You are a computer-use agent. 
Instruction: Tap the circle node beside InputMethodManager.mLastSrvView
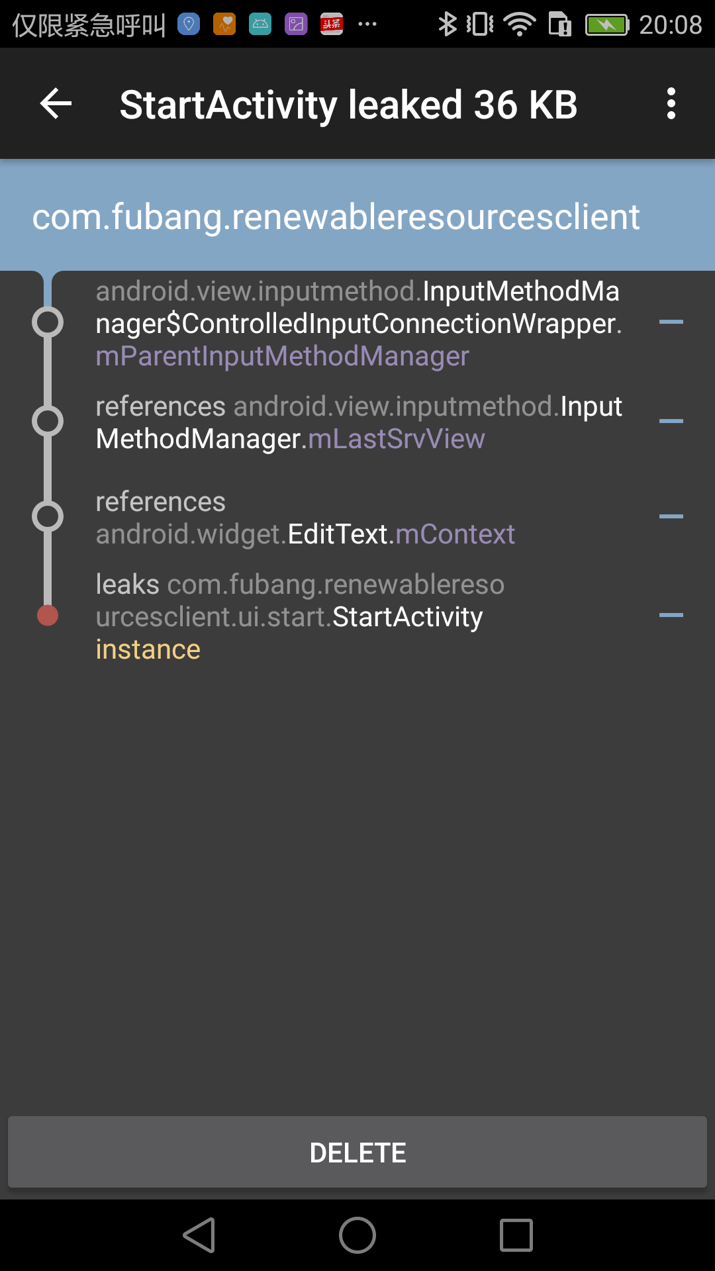click(x=46, y=422)
